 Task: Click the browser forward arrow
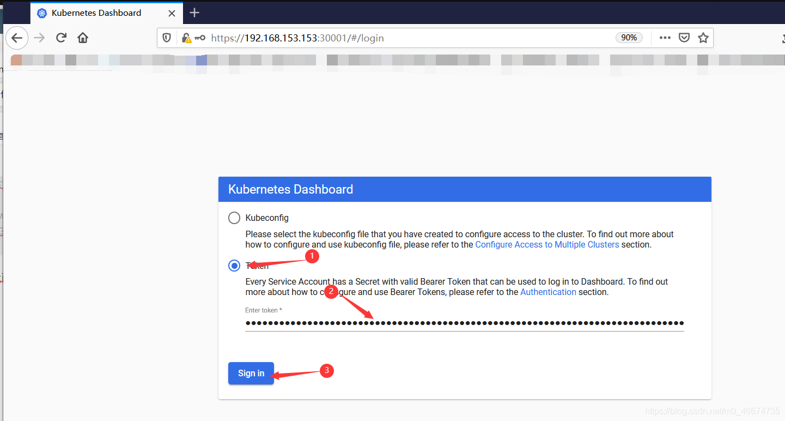39,38
